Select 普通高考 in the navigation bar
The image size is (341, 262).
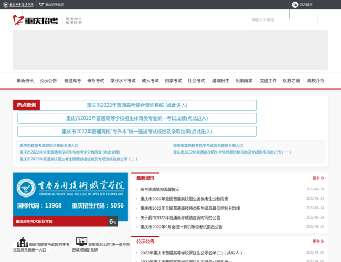pyautogui.click(x=72, y=81)
